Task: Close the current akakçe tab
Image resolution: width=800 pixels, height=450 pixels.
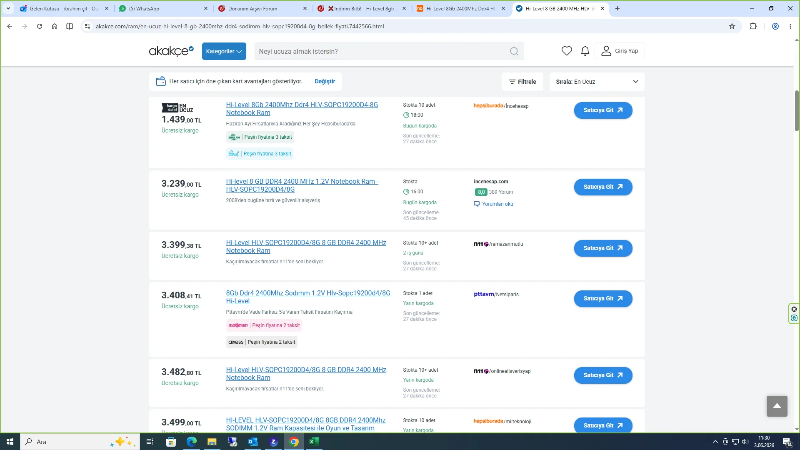Action: coord(602,8)
